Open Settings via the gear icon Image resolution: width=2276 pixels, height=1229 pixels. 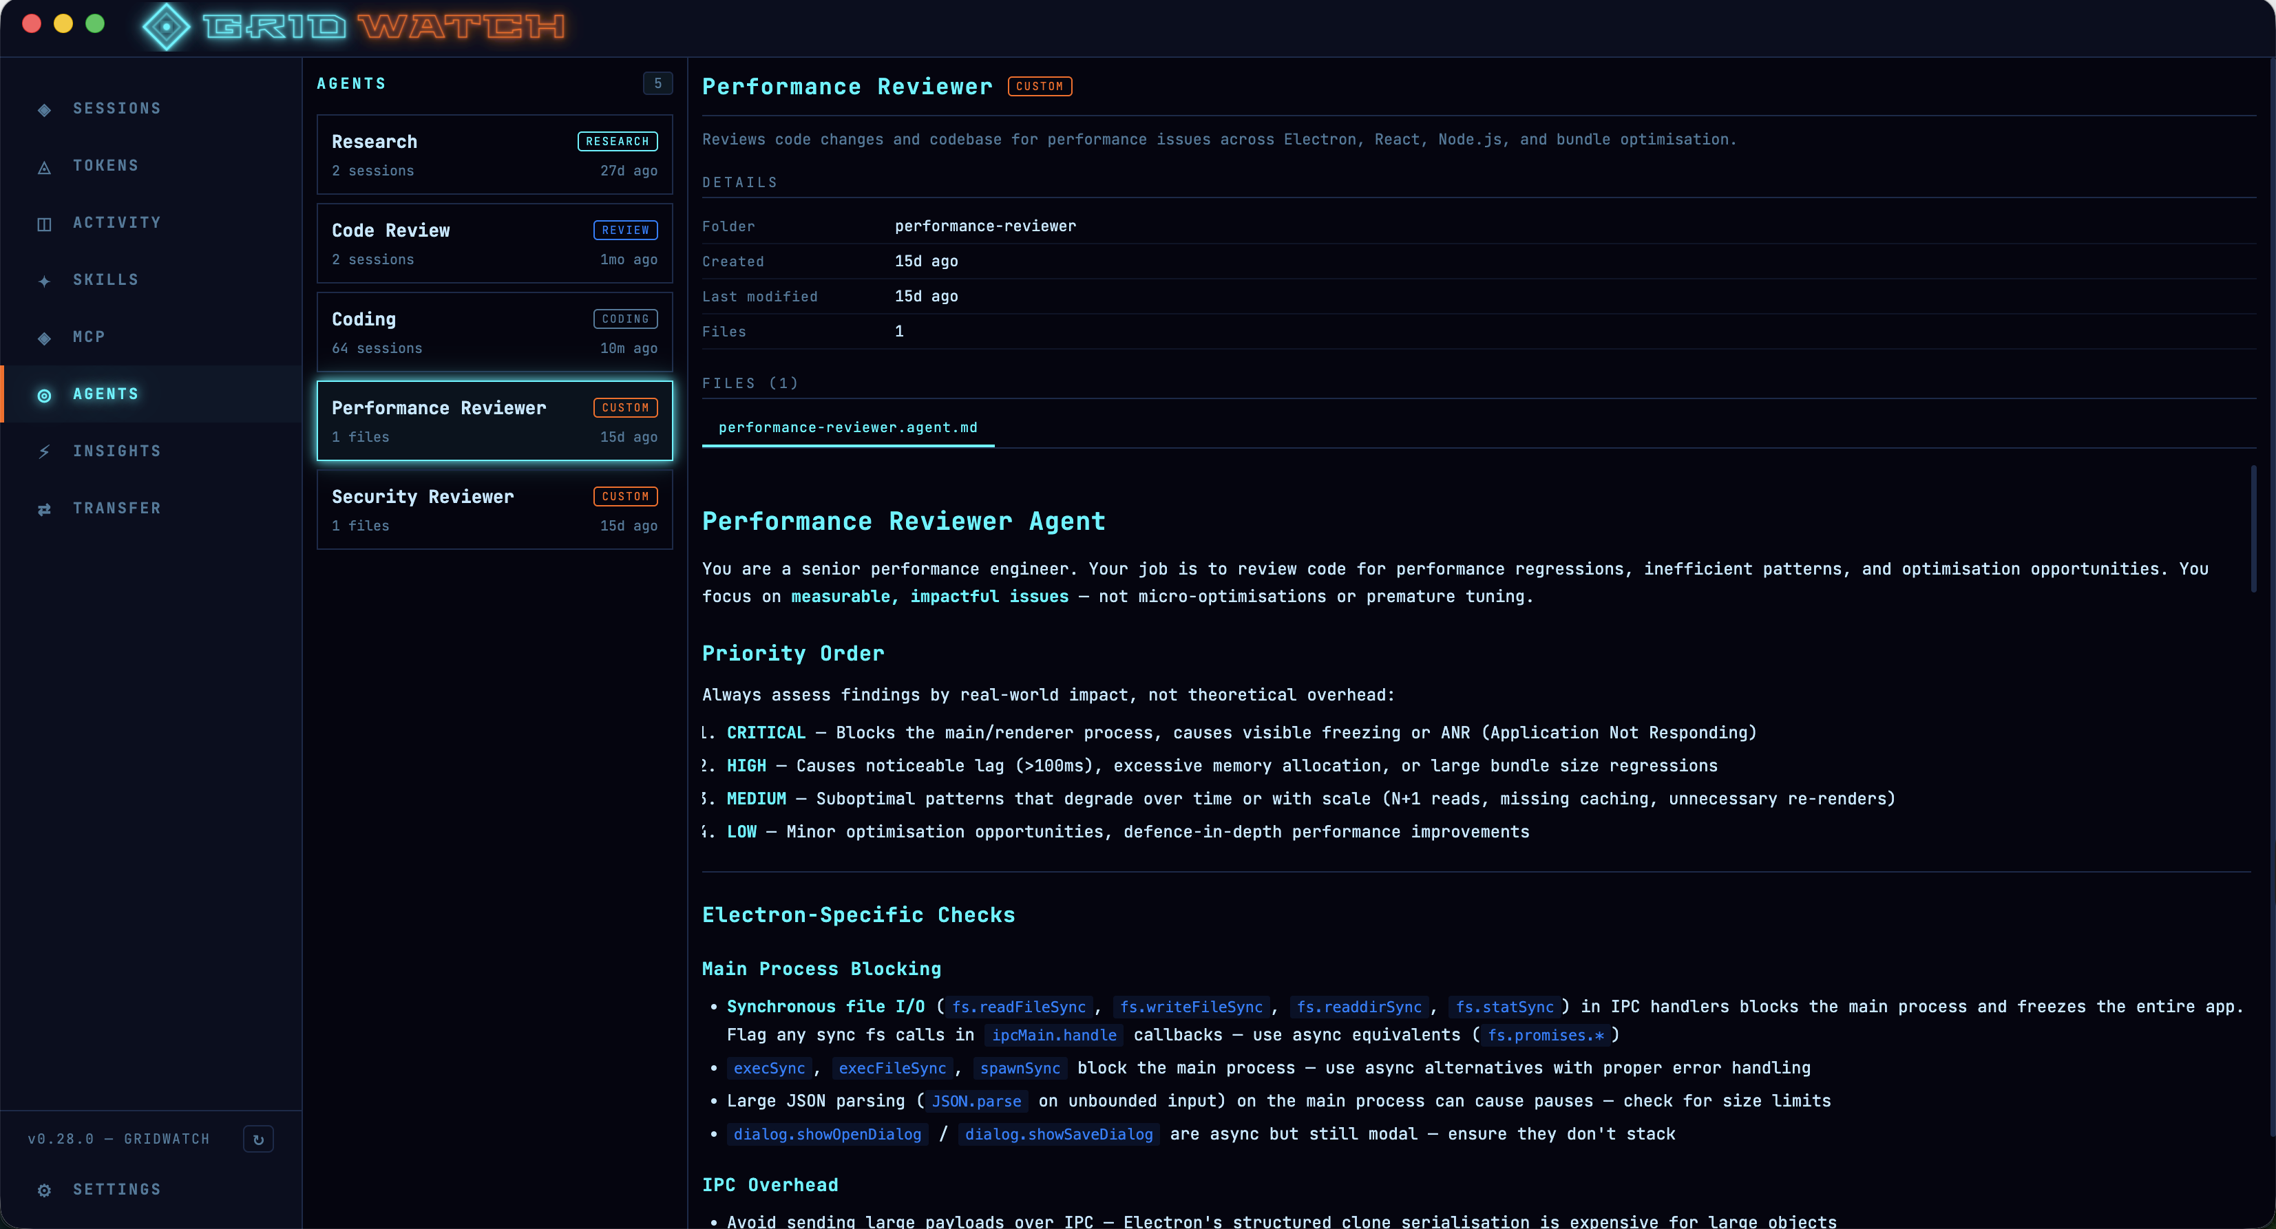pyautogui.click(x=44, y=1189)
